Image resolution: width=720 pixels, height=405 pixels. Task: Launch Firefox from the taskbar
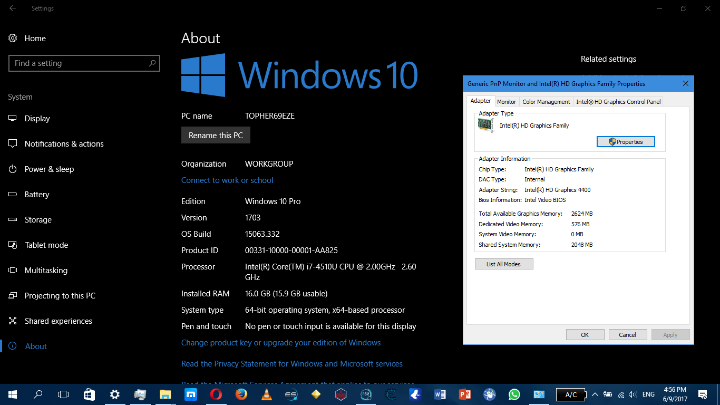(241, 394)
